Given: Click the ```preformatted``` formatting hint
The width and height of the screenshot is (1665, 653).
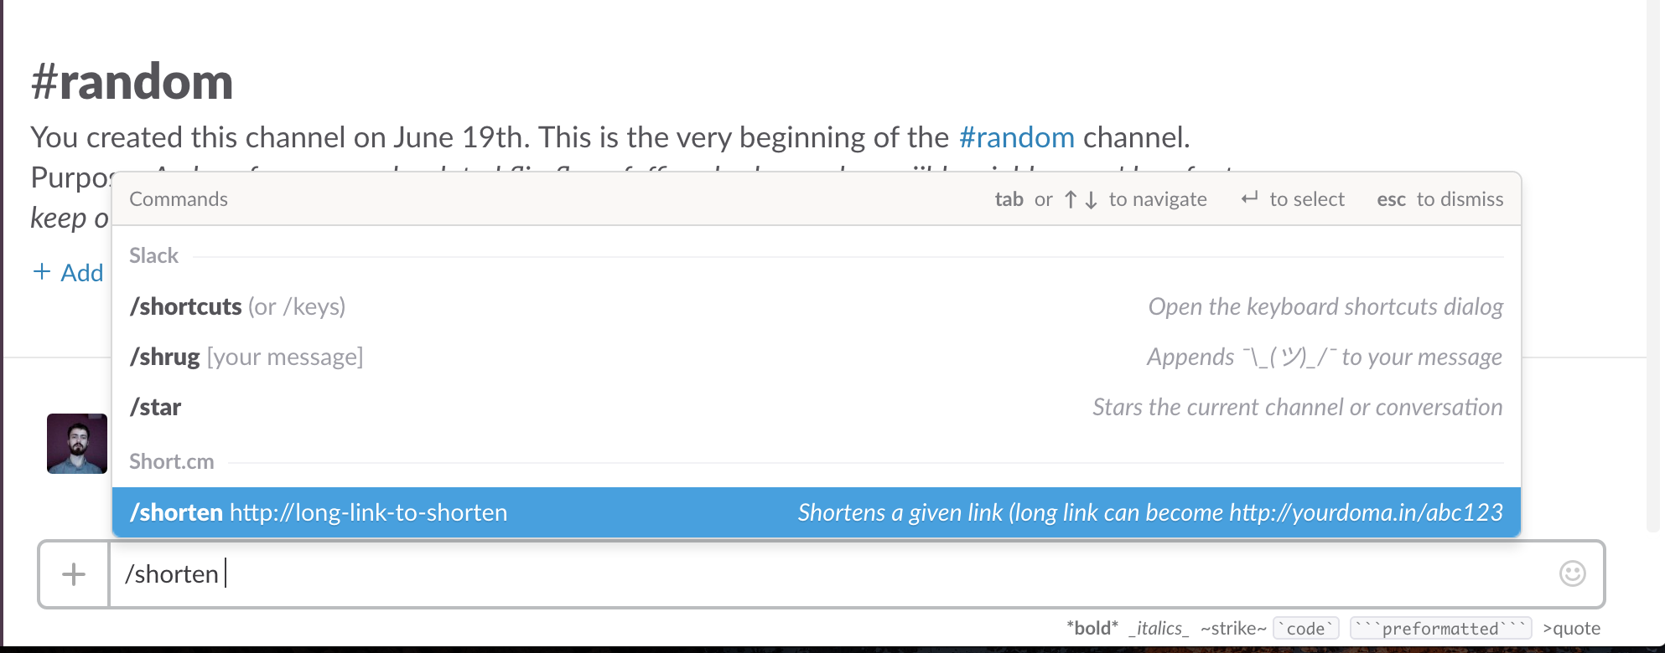Looking at the screenshot, I should 1440,627.
